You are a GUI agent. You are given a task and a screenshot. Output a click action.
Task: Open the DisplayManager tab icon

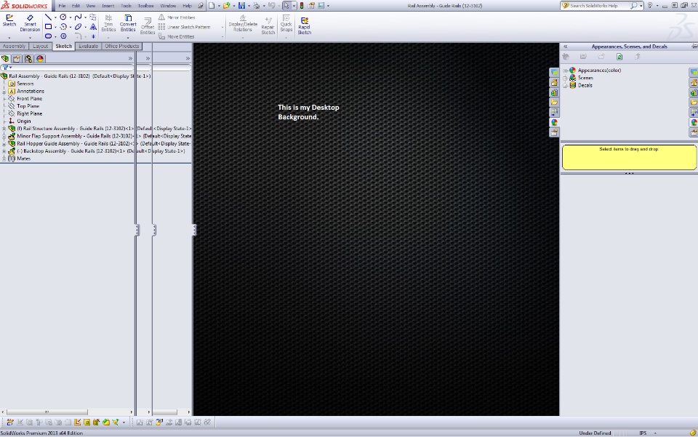(40, 58)
